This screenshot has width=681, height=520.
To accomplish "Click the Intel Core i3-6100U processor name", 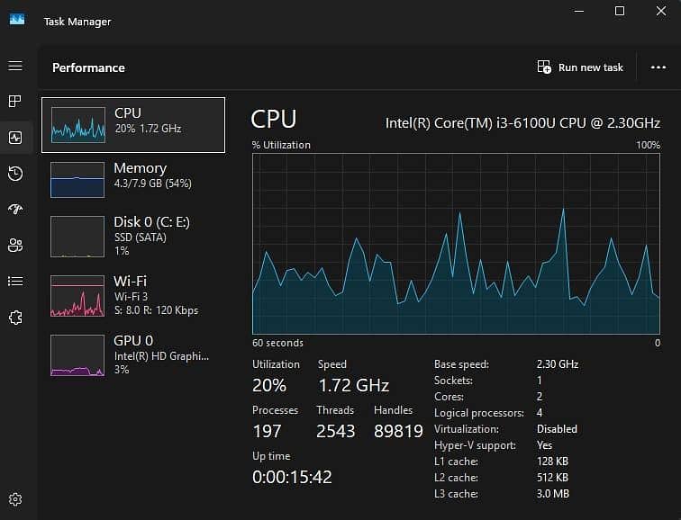I will click(522, 123).
